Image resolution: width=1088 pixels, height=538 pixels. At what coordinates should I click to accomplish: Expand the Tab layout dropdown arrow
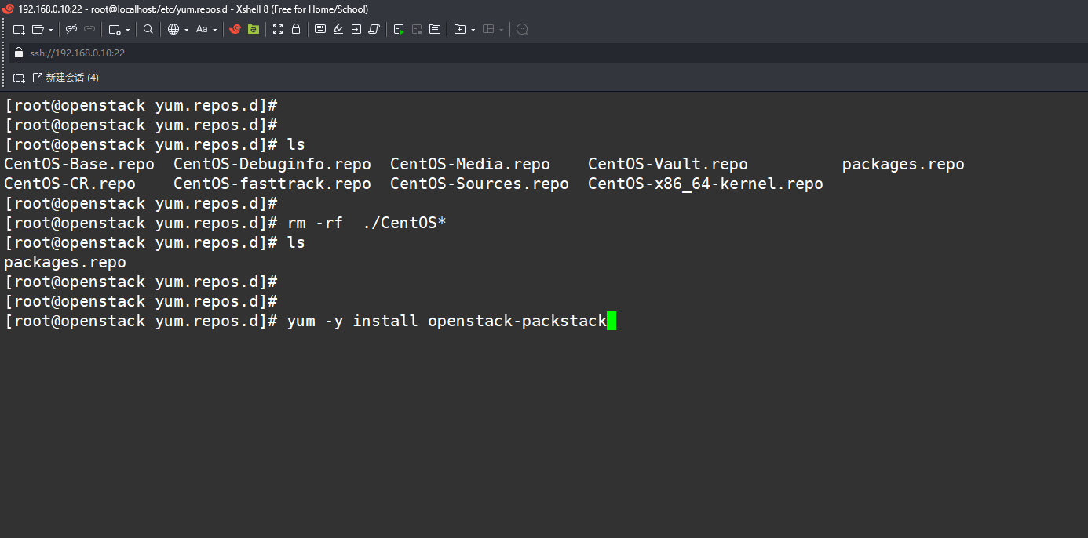pos(502,30)
